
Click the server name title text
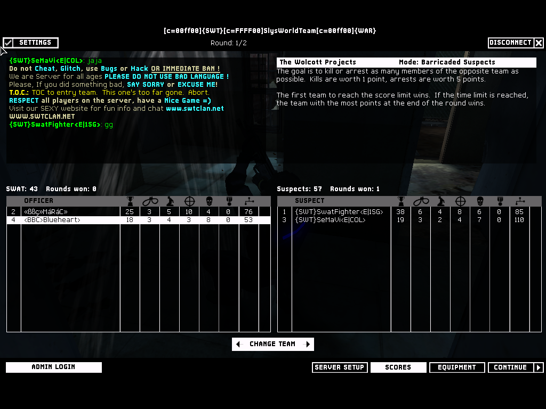[270, 31]
